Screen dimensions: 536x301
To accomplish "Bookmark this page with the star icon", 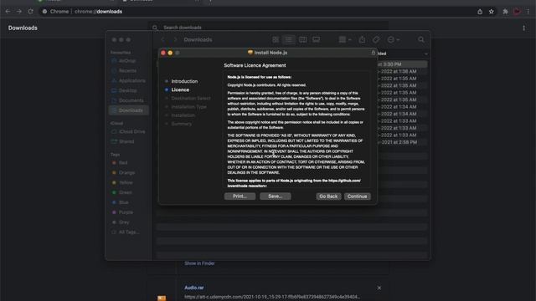I will (x=492, y=12).
